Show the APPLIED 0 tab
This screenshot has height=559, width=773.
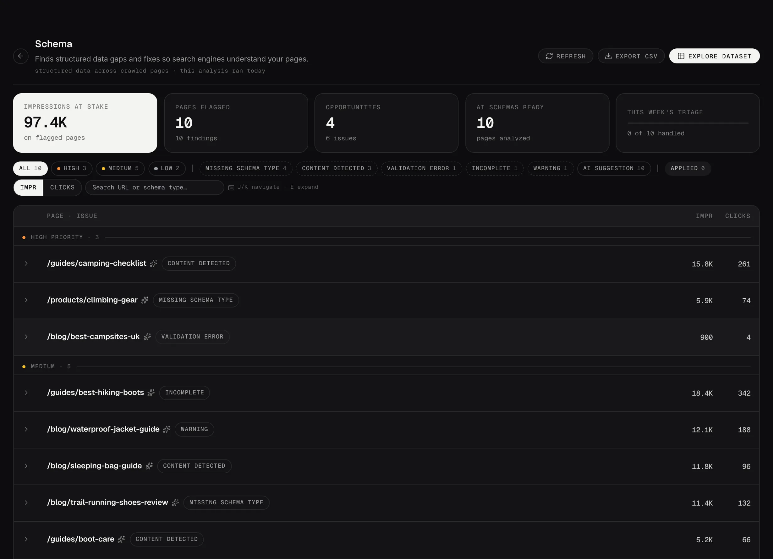pos(688,169)
